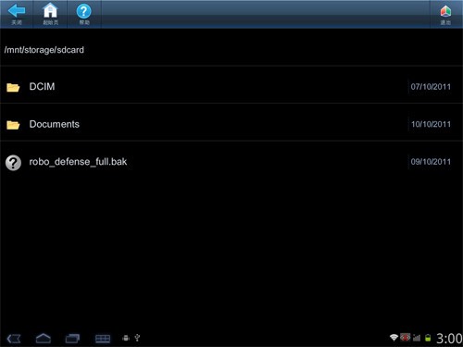Tap the unknown file type question icon
463x347 pixels.
pos(13,163)
